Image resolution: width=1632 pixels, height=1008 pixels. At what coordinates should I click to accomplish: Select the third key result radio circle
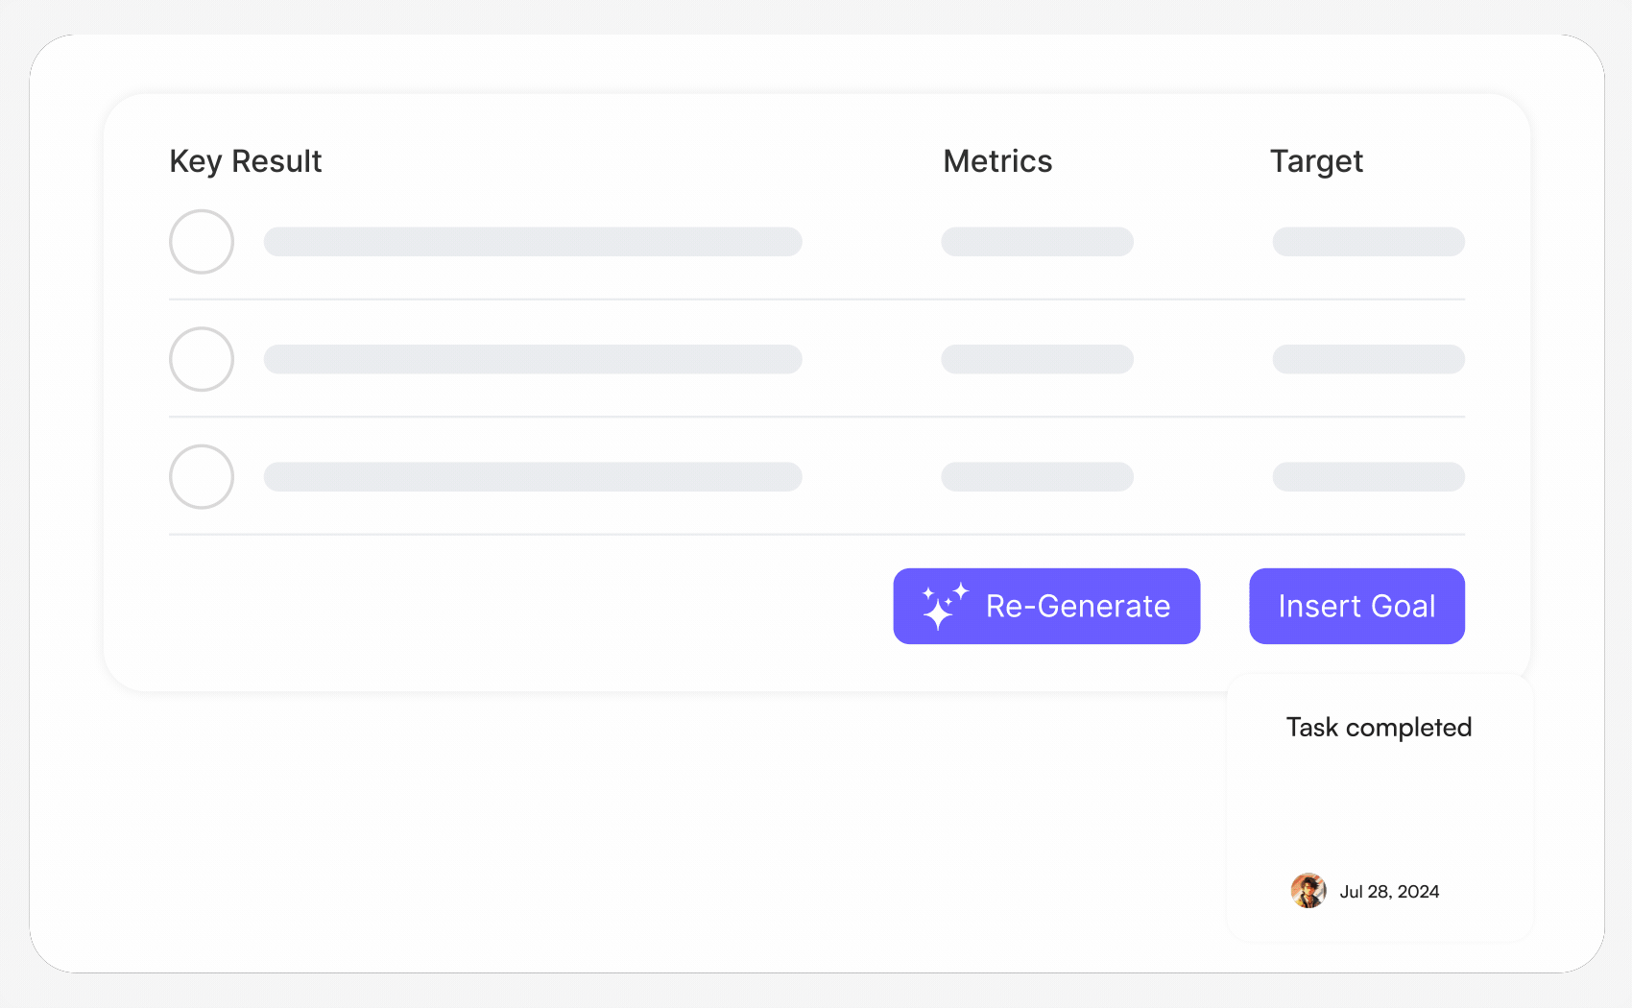(202, 477)
